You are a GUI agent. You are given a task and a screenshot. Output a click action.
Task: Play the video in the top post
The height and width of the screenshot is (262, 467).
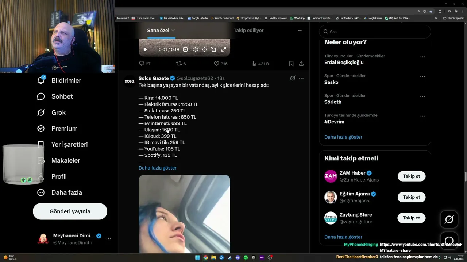click(145, 49)
